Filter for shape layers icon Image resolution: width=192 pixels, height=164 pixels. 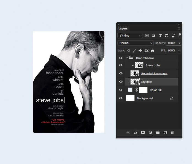coord(167,35)
